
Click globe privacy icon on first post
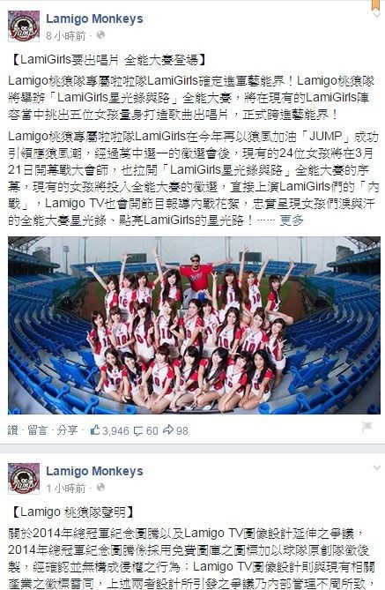pos(100,35)
